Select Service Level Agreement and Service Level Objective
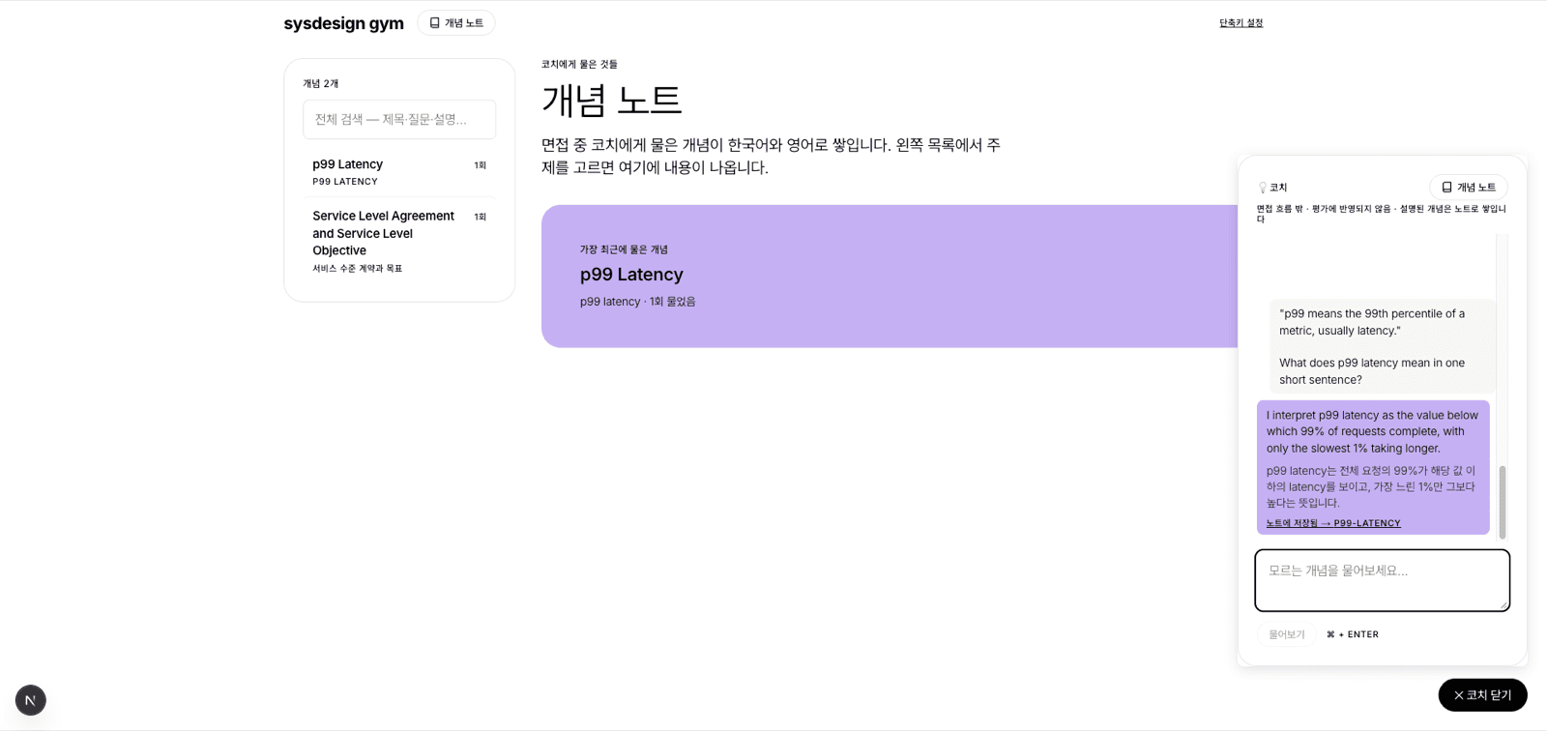This screenshot has height=731, width=1547. [399, 241]
